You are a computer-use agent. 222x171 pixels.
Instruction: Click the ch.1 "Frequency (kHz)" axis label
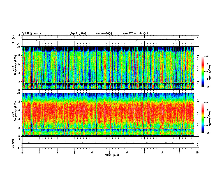tap(16, 65)
